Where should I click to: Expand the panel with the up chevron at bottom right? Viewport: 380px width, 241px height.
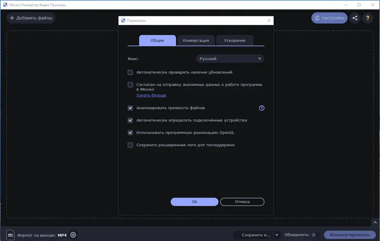pyautogui.click(x=375, y=222)
